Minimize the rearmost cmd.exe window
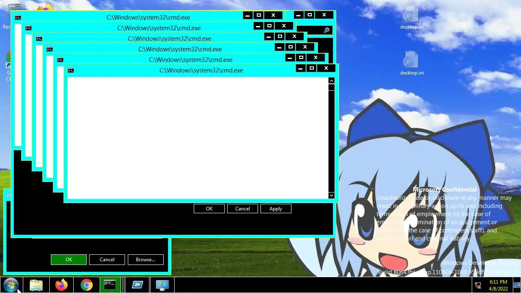 click(x=248, y=15)
